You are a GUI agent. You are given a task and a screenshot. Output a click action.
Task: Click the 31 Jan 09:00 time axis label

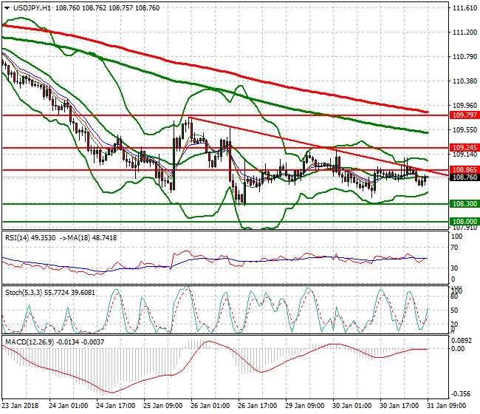447,406
